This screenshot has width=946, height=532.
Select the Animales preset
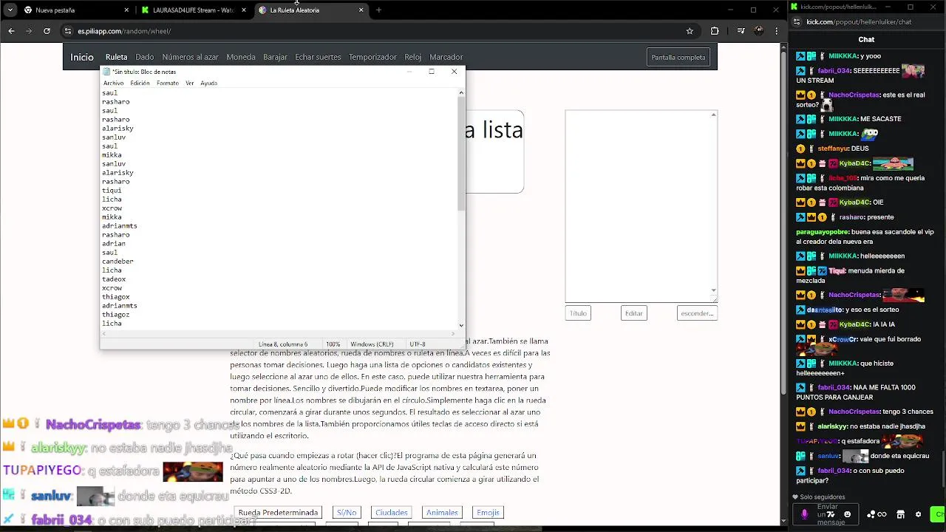coord(442,512)
